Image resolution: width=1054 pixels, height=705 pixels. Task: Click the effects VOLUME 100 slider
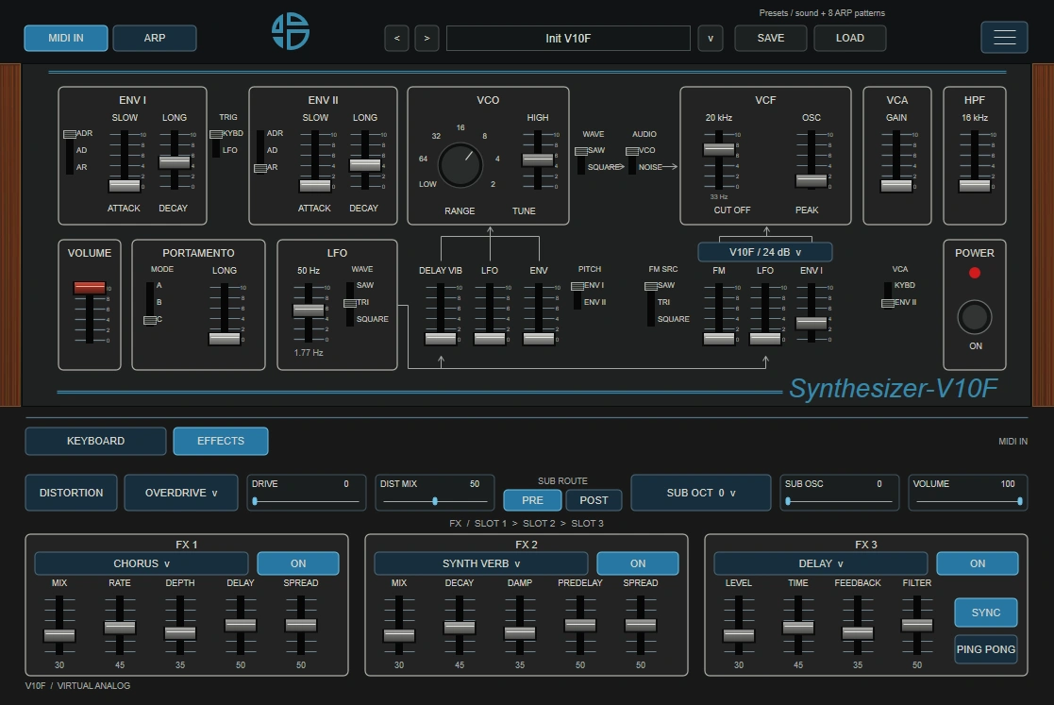tap(968, 501)
